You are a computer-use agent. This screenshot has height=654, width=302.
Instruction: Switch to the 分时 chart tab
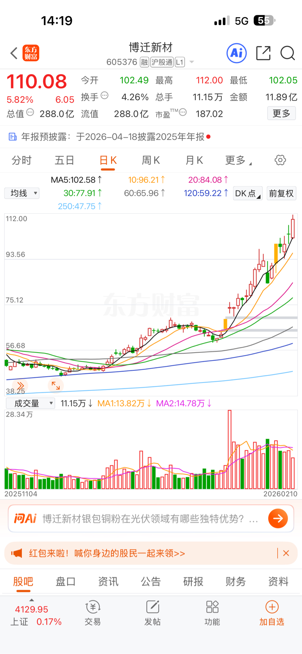coord(22,160)
